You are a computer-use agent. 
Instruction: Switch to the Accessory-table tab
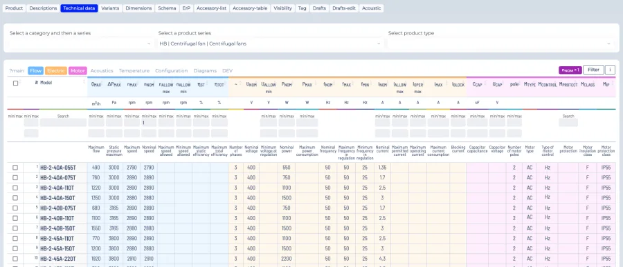click(251, 8)
